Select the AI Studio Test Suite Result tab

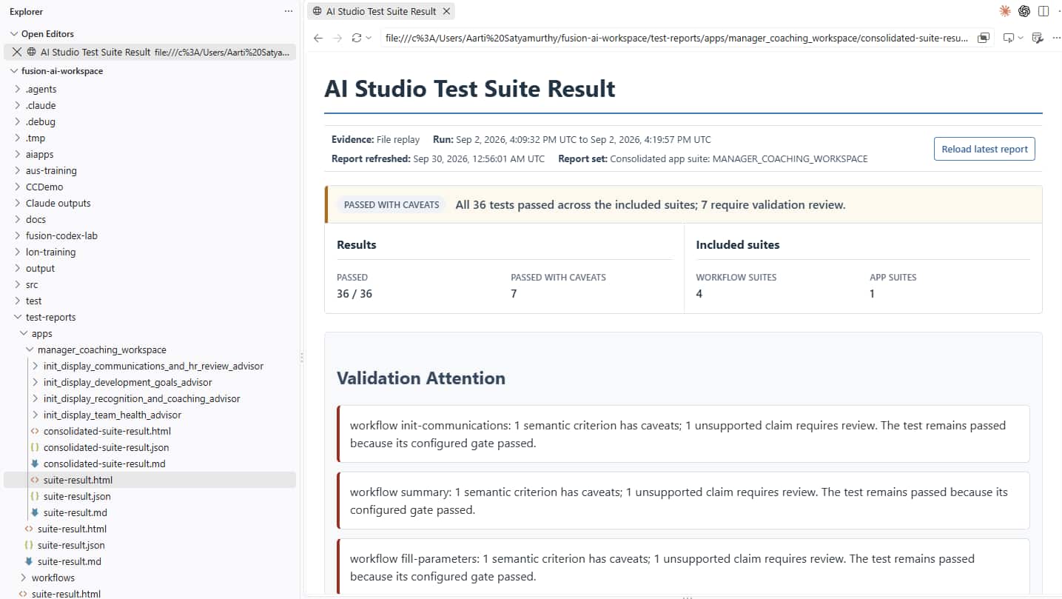[x=380, y=11]
